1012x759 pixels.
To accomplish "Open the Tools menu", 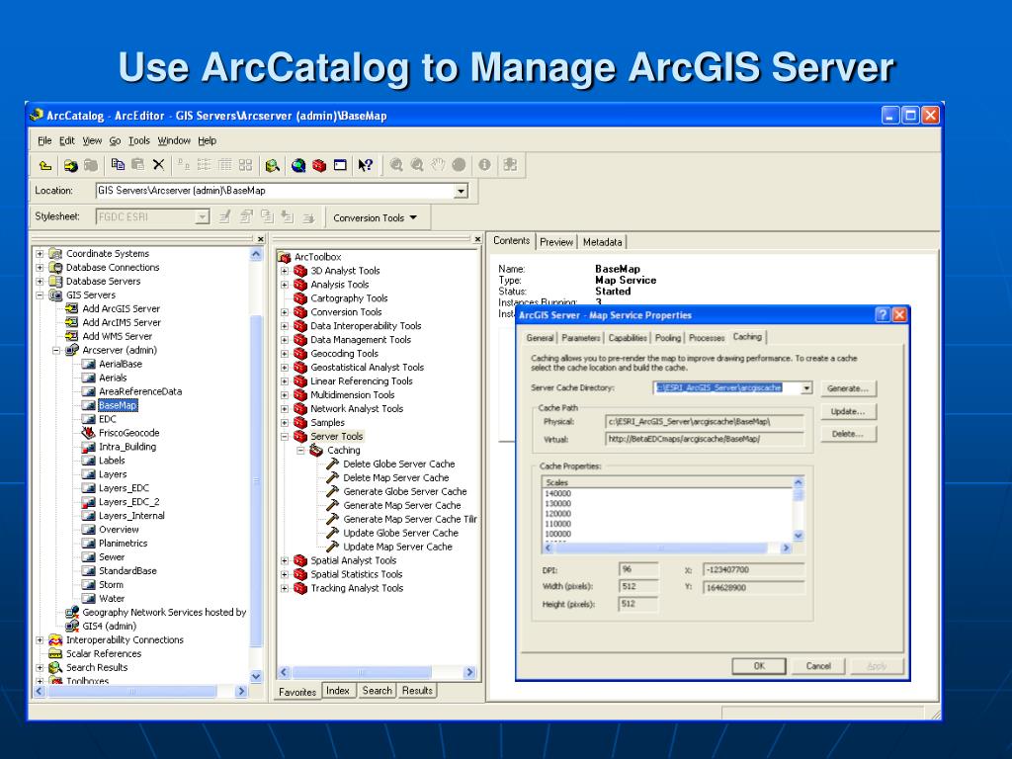I will point(138,140).
